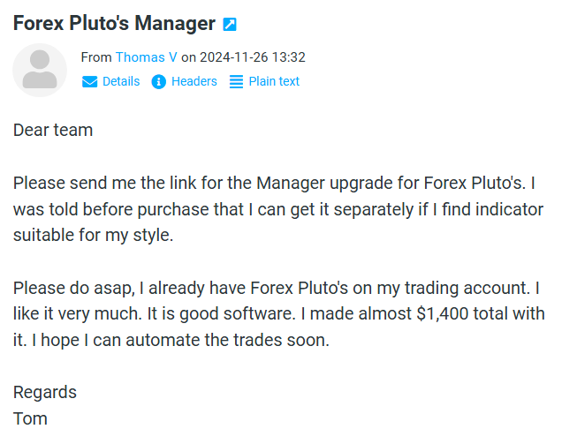Click the gray sender avatar placeholder

40,71
